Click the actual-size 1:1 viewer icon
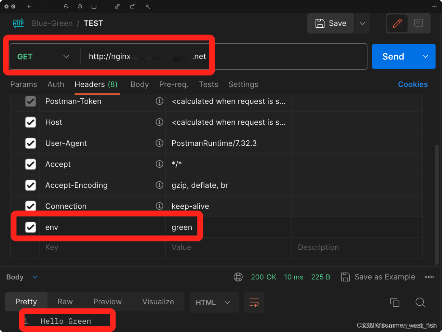442x332 pixels. click(x=94, y=6)
